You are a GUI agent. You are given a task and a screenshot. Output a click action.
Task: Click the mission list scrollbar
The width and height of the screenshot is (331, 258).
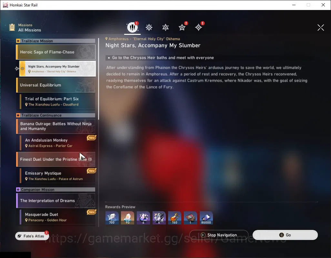point(99,79)
